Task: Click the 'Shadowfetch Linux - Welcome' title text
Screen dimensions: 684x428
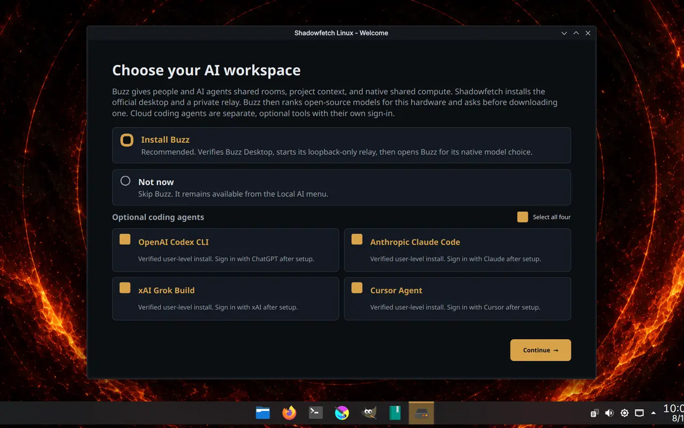Action: (341, 33)
